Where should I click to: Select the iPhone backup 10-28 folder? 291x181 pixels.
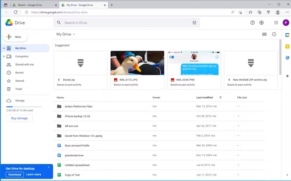[159, 116]
